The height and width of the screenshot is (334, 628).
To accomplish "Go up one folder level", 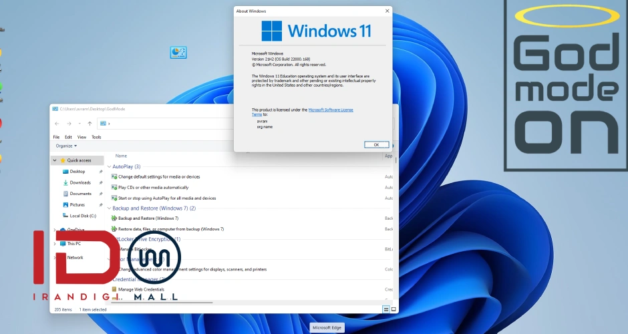I will tap(90, 124).
